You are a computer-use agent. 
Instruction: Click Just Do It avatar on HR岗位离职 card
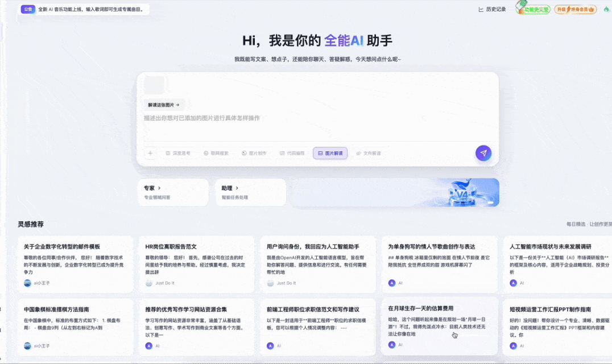(x=148, y=283)
